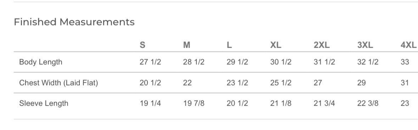418x130 pixels.
Task: Click Chest Width value 23 1/2
Action: (x=237, y=83)
